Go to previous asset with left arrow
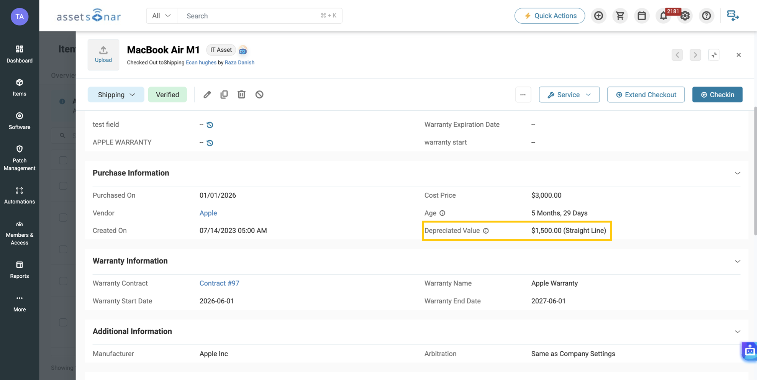Screen dimensions: 757x380 677,55
